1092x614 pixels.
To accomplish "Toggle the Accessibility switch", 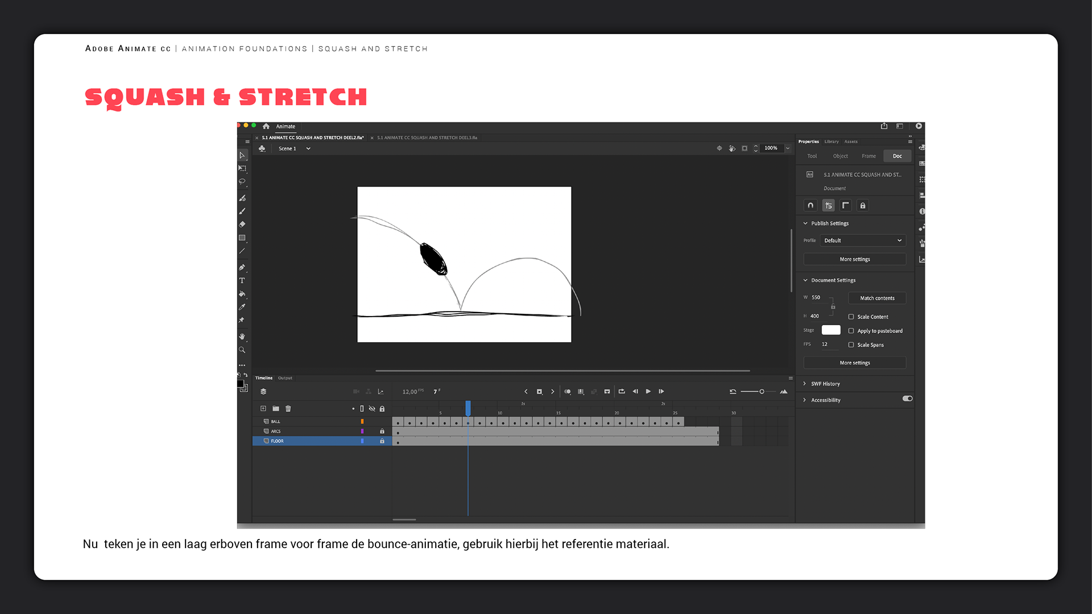I will [907, 399].
